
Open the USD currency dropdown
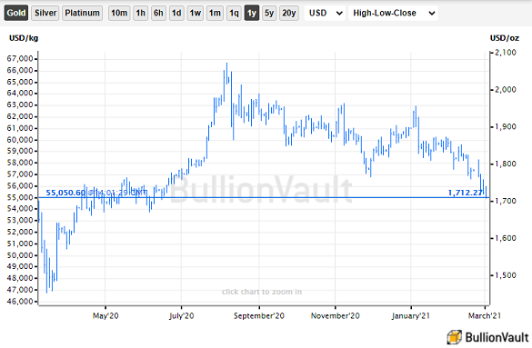coord(325,14)
